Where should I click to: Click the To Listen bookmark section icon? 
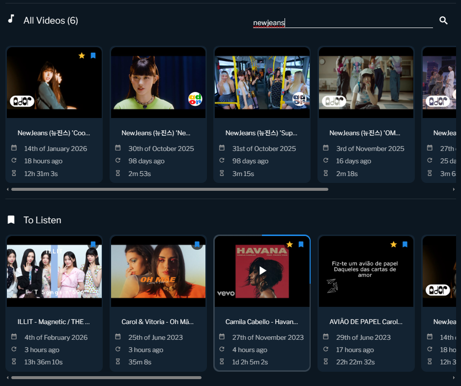click(x=11, y=220)
